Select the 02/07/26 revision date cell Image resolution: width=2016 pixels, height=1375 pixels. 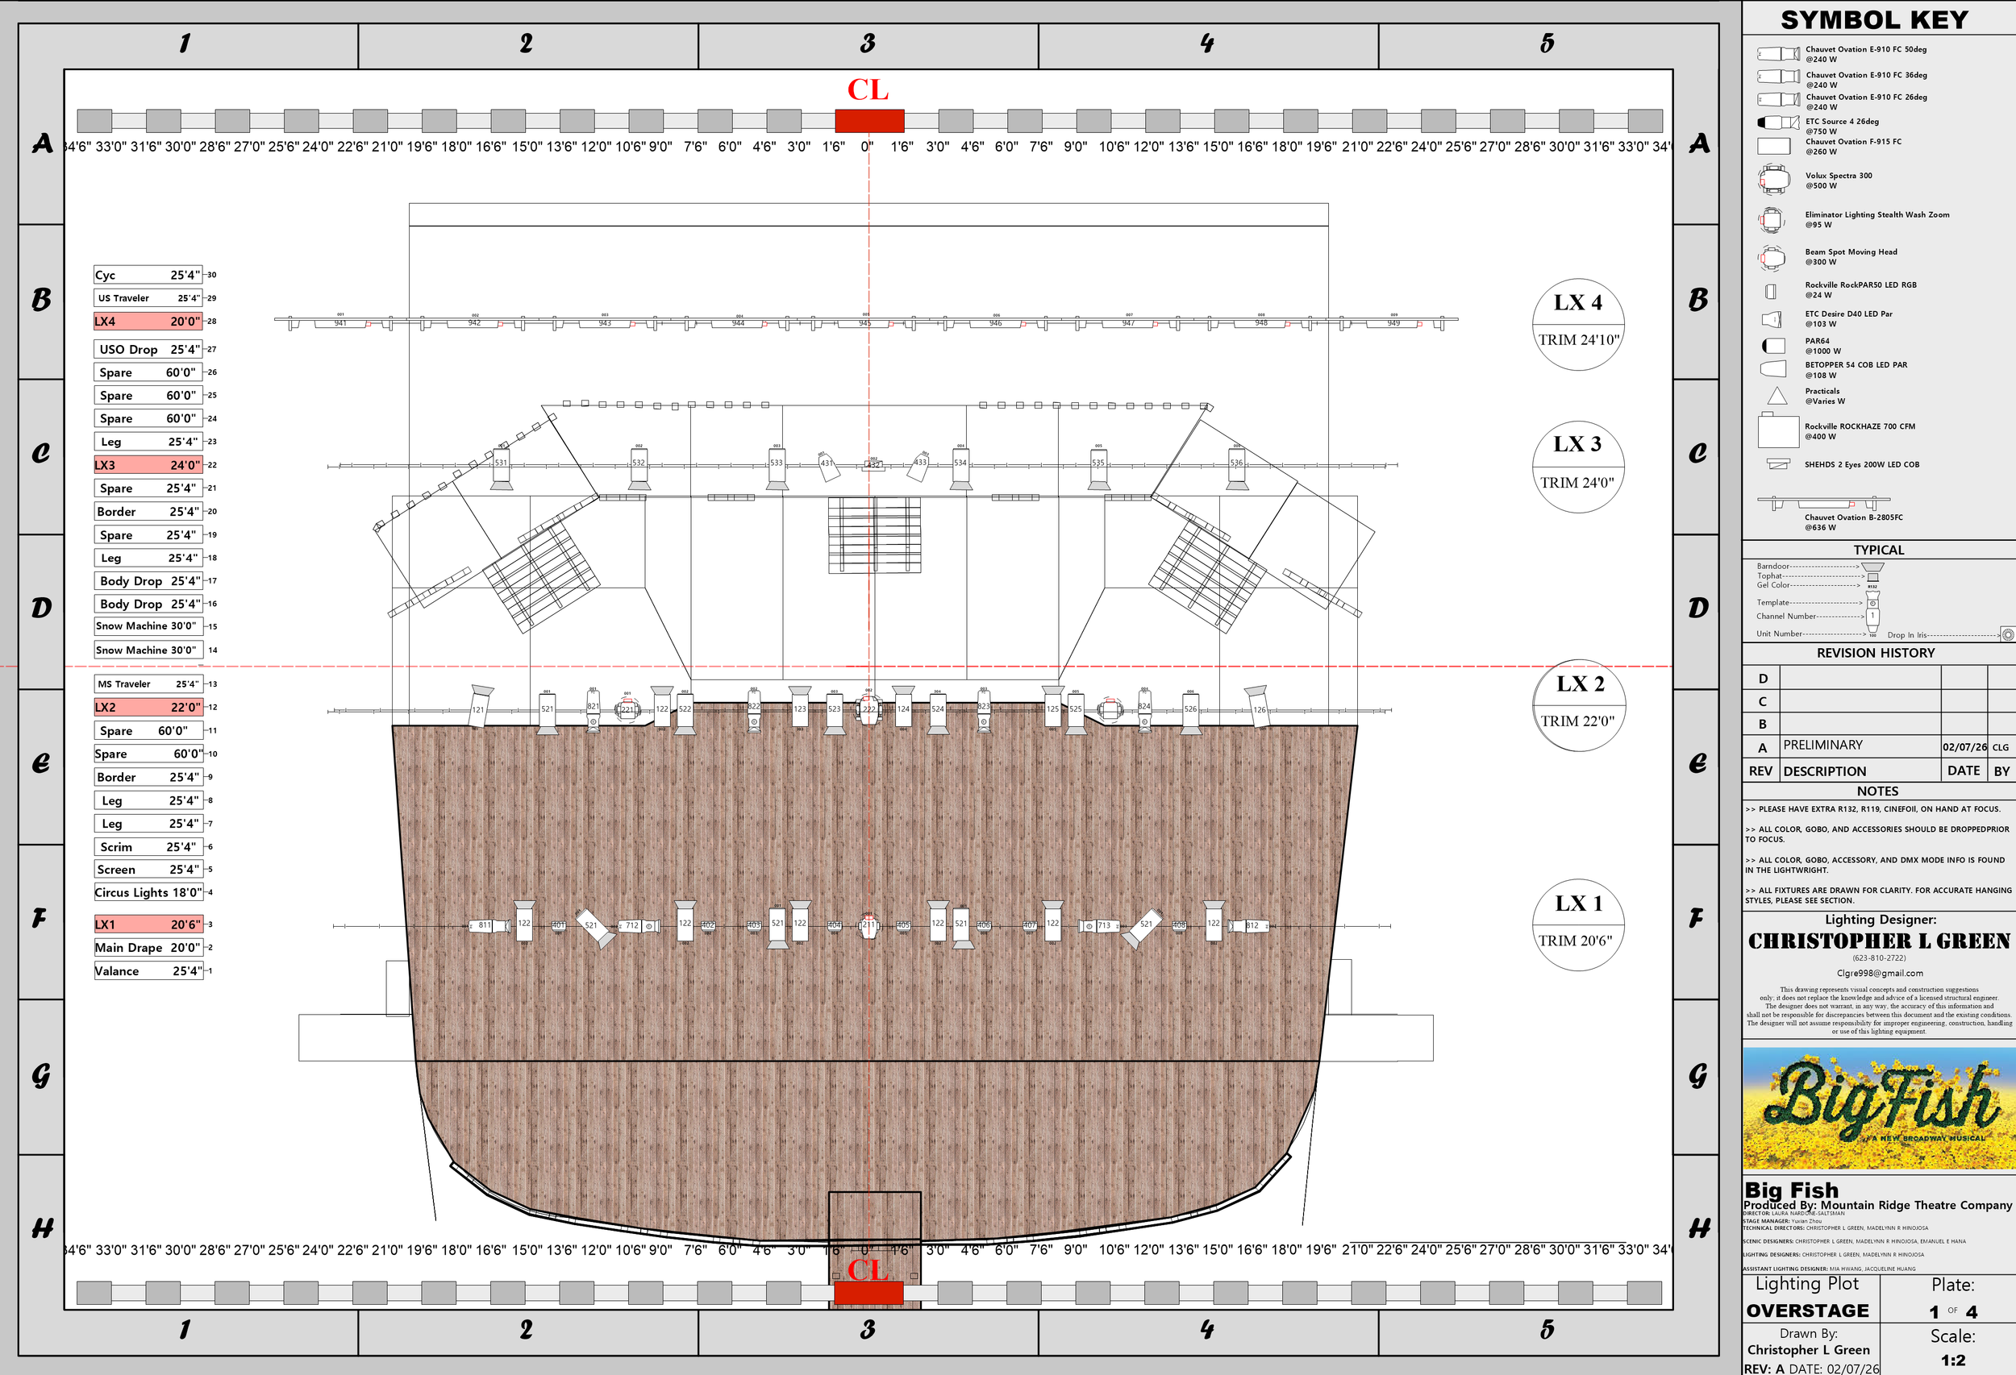1964,746
